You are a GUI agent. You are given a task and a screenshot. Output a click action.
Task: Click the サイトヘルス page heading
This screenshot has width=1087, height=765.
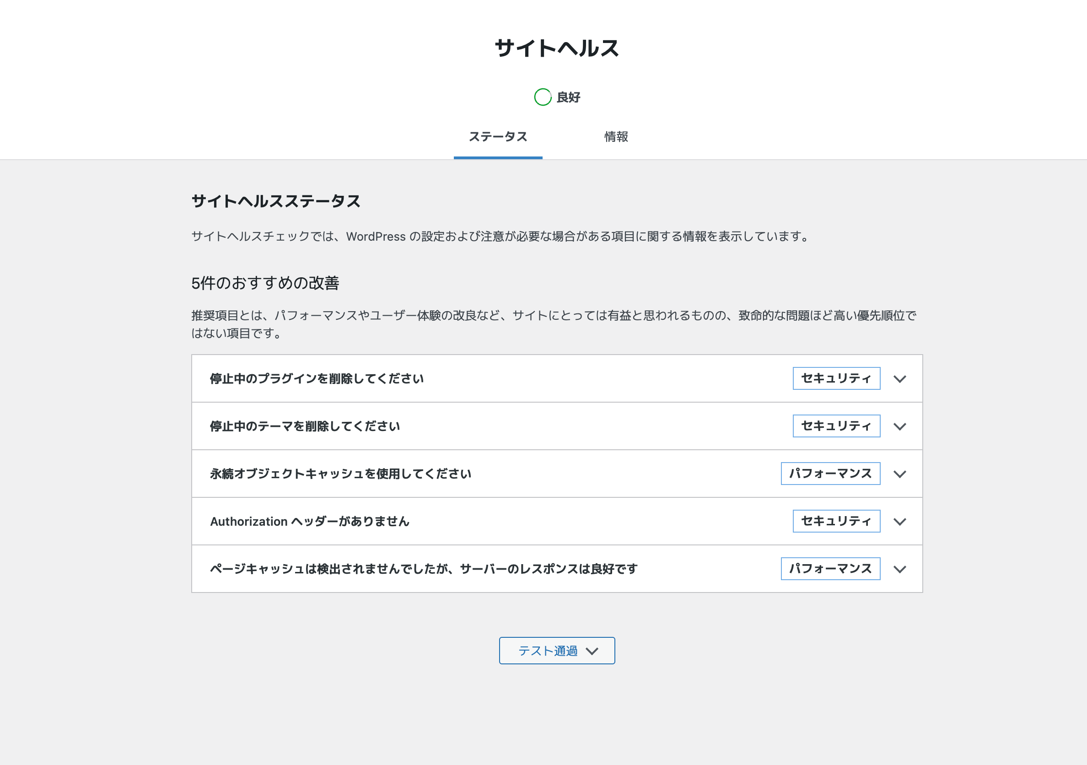[x=557, y=48]
